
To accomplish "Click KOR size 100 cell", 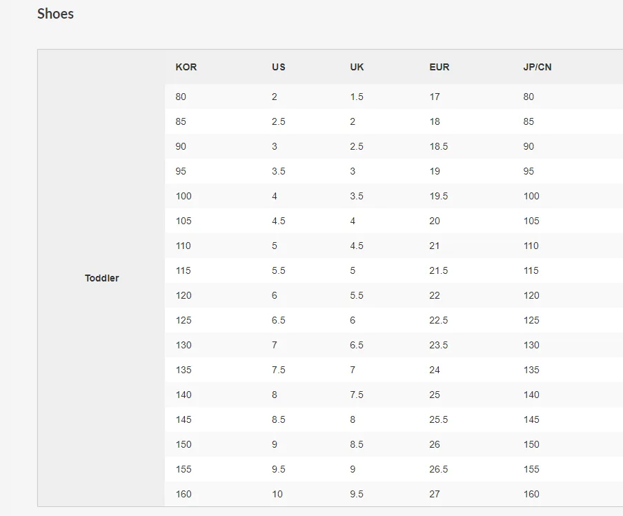I will click(x=184, y=196).
